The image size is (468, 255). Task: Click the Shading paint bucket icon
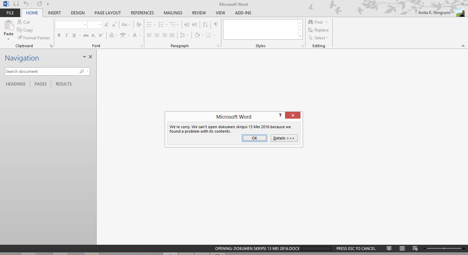point(197,35)
